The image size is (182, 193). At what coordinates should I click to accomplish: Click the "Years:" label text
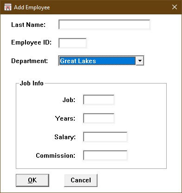(65, 118)
